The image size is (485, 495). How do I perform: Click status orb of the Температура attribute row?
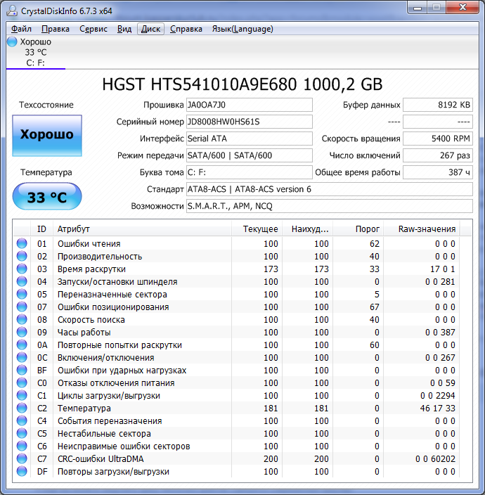coord(22,409)
